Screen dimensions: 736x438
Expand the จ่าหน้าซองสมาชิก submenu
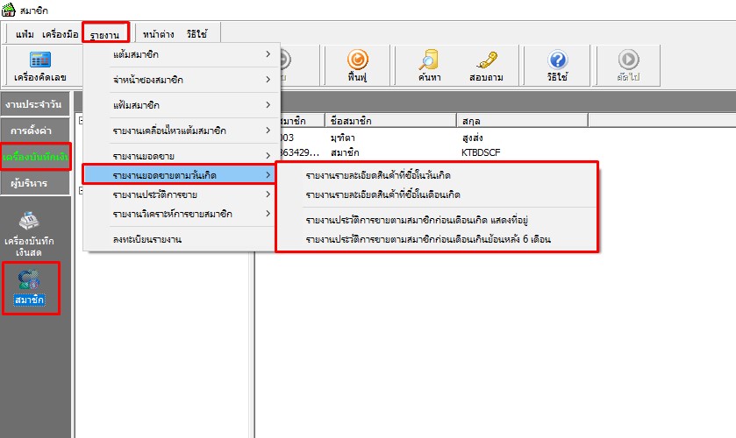[x=181, y=81]
